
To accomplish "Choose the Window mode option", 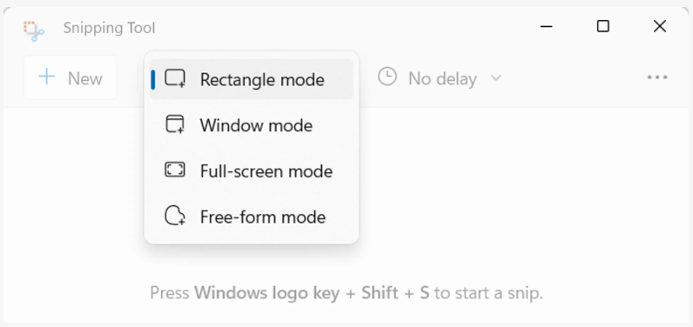I will [x=252, y=125].
